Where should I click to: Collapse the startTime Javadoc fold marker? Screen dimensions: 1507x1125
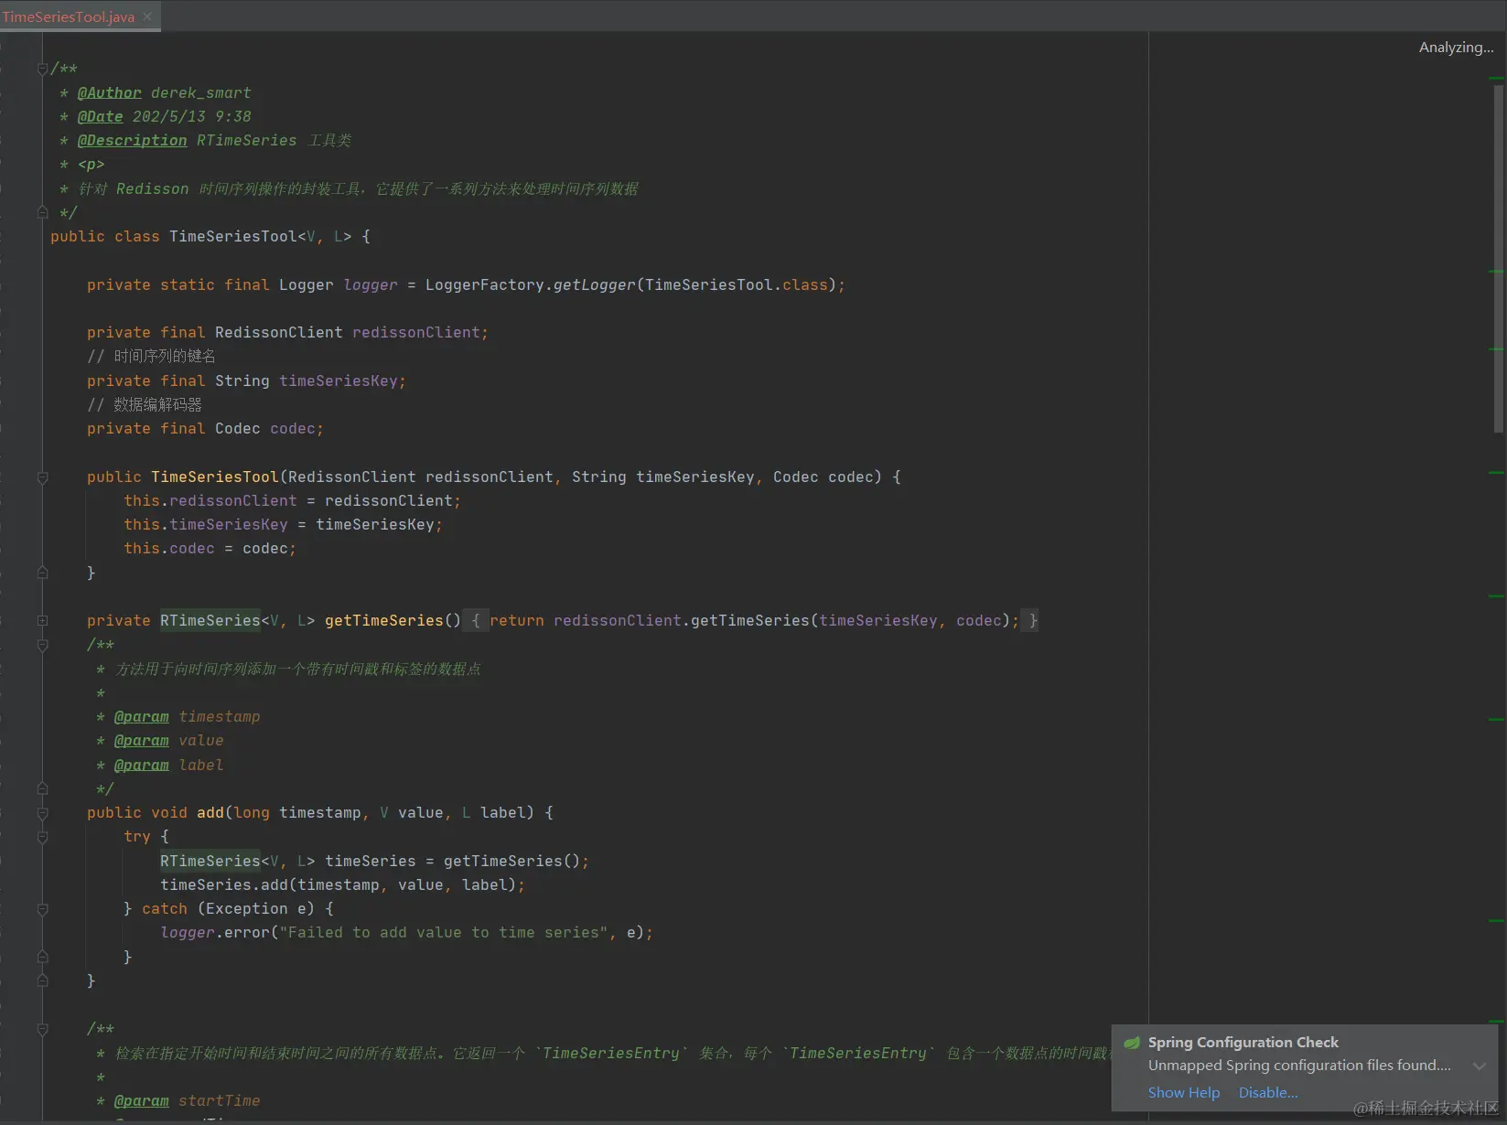(x=42, y=1030)
